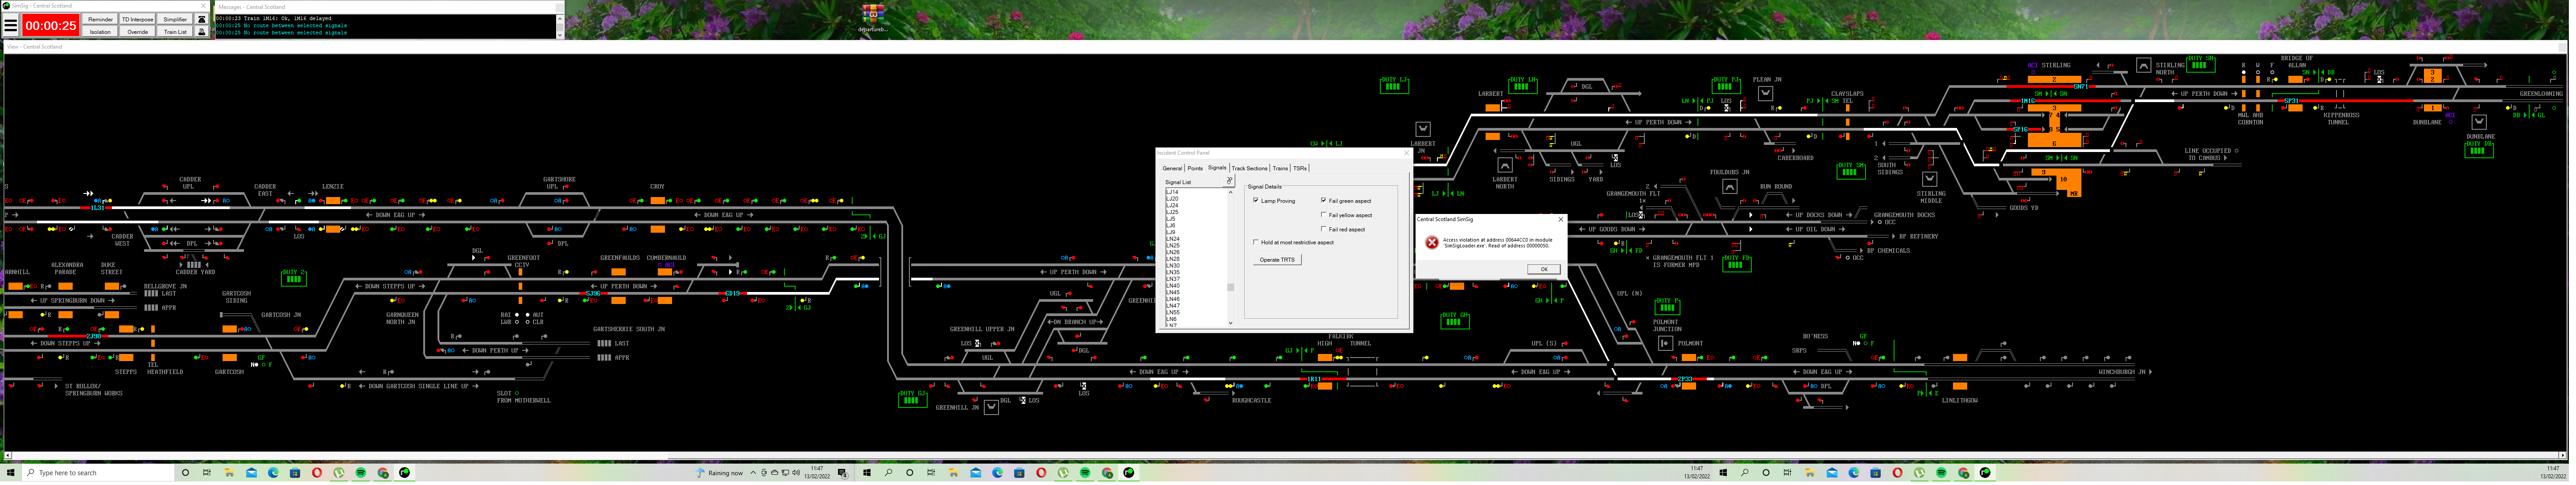Switch to the General tab
Image resolution: width=2576 pixels, height=485 pixels.
click(1172, 168)
